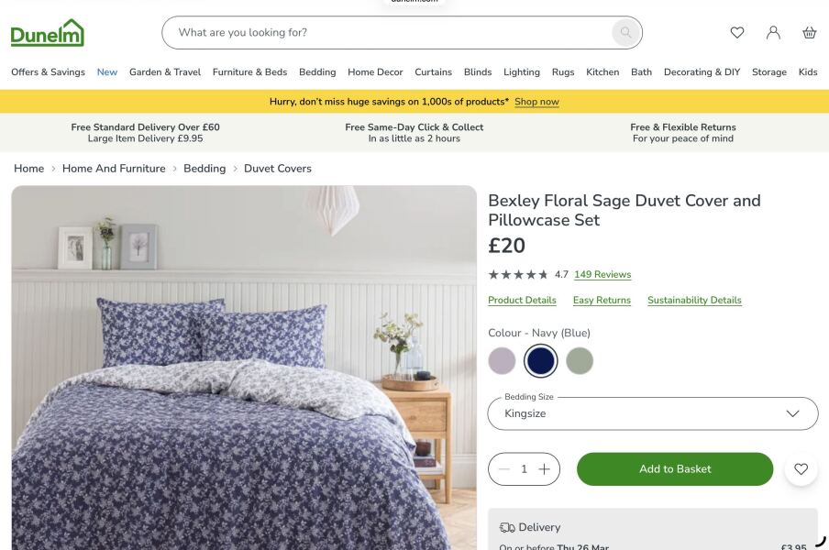Viewport: 829px width, 550px height.
Task: Increase quantity with the plus icon
Action: pos(545,468)
